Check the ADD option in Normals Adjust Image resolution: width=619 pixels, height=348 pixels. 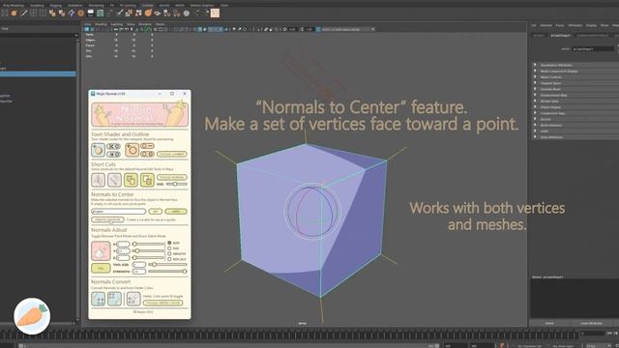tap(169, 243)
